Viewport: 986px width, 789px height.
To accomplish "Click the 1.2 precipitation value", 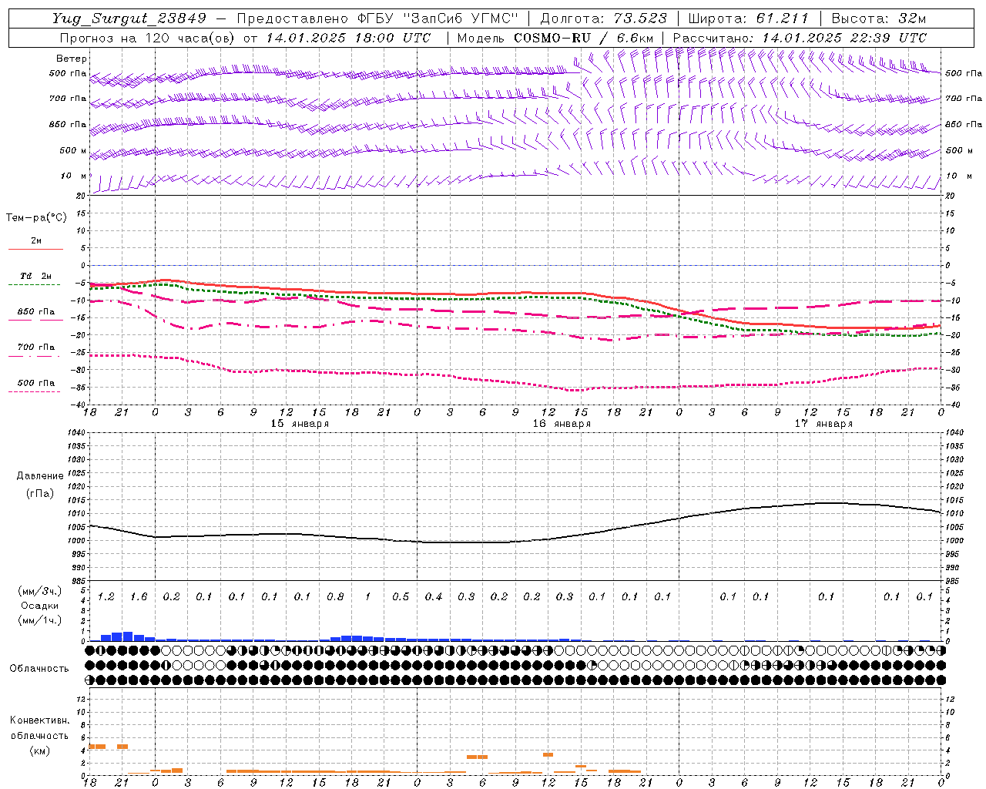I will pos(106,597).
